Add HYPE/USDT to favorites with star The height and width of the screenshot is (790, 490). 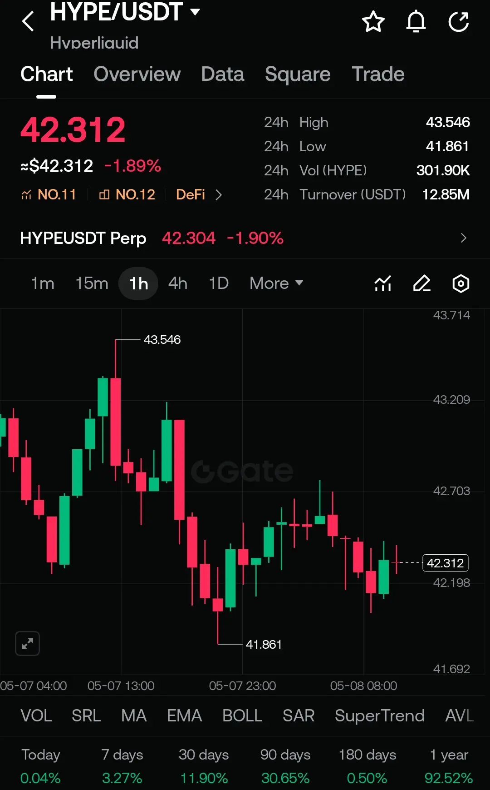pyautogui.click(x=373, y=22)
